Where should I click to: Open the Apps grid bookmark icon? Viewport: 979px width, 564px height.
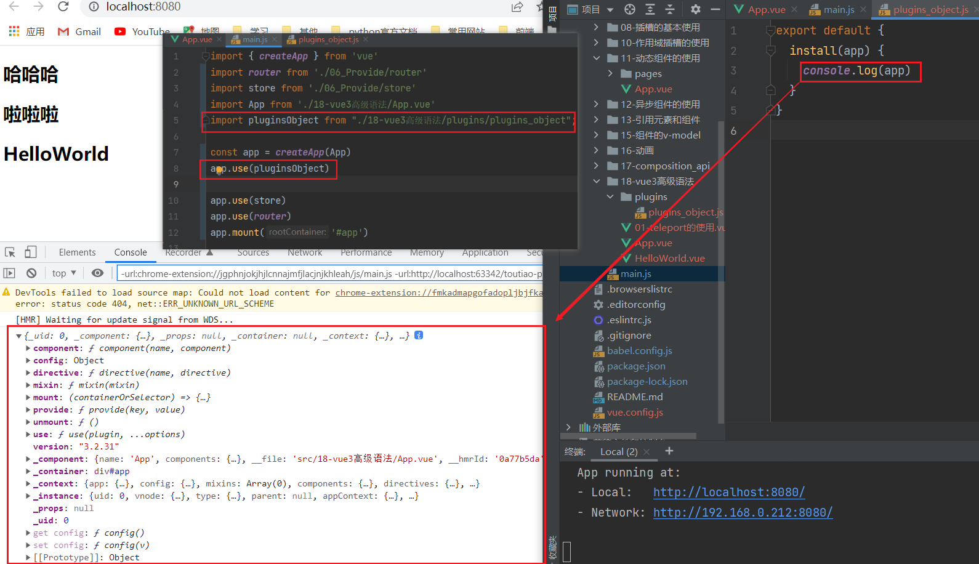coord(14,31)
